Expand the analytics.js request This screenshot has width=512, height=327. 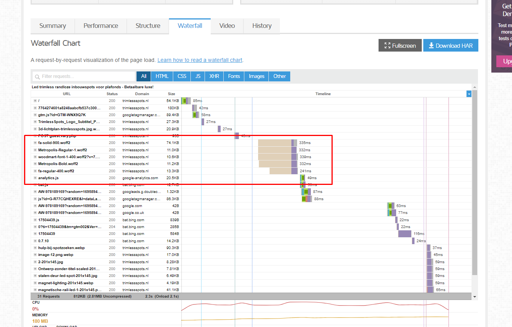tap(35, 178)
